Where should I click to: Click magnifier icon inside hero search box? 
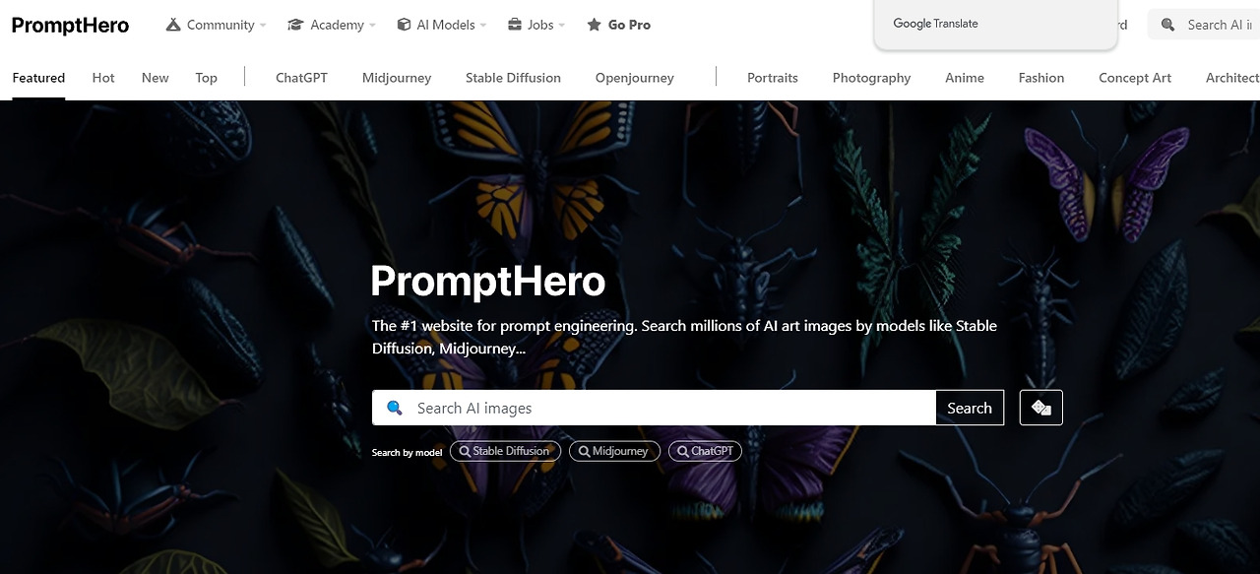tap(395, 408)
